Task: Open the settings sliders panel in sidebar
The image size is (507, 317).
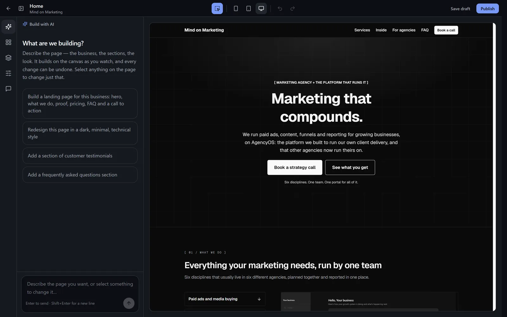Action: coord(9,73)
